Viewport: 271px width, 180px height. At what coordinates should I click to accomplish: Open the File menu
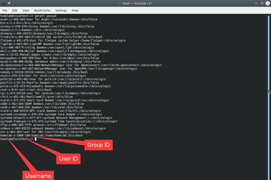click(5, 10)
